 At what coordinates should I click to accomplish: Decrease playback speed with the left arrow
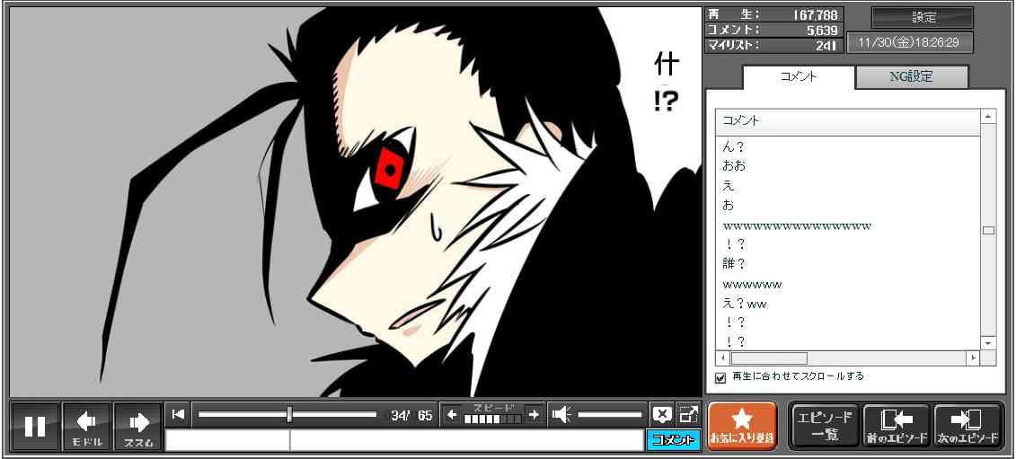click(452, 414)
